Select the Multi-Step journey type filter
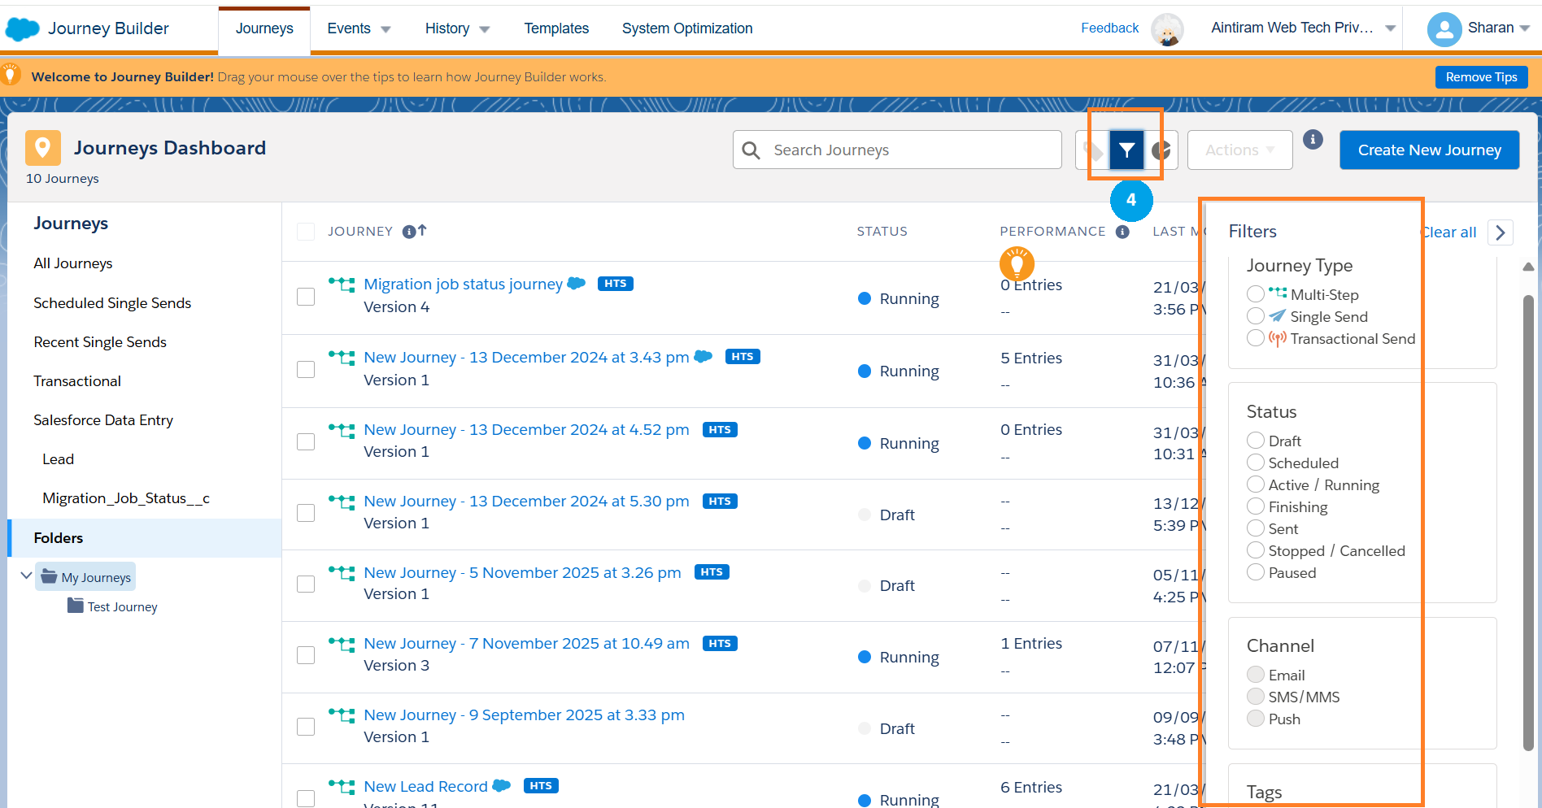The width and height of the screenshot is (1542, 808). coord(1256,294)
